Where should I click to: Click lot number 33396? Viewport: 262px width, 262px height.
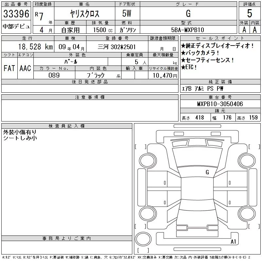click(16, 14)
